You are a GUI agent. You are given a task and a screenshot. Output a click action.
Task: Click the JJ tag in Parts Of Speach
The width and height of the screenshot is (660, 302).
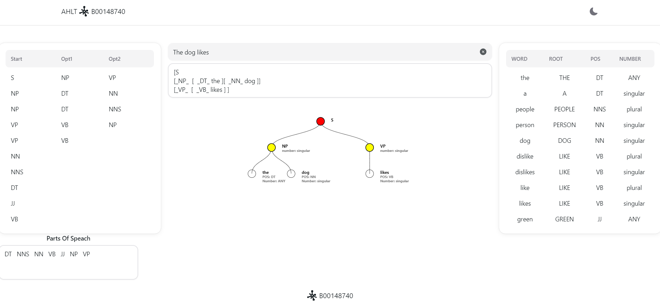coord(63,254)
